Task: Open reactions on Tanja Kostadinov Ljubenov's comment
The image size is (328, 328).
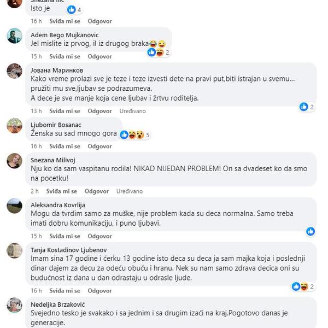Action: (x=304, y=286)
